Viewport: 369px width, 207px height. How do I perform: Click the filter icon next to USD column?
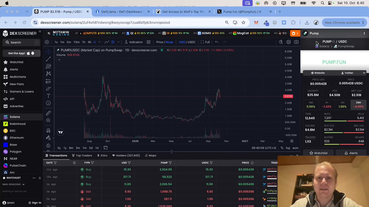[129, 163]
